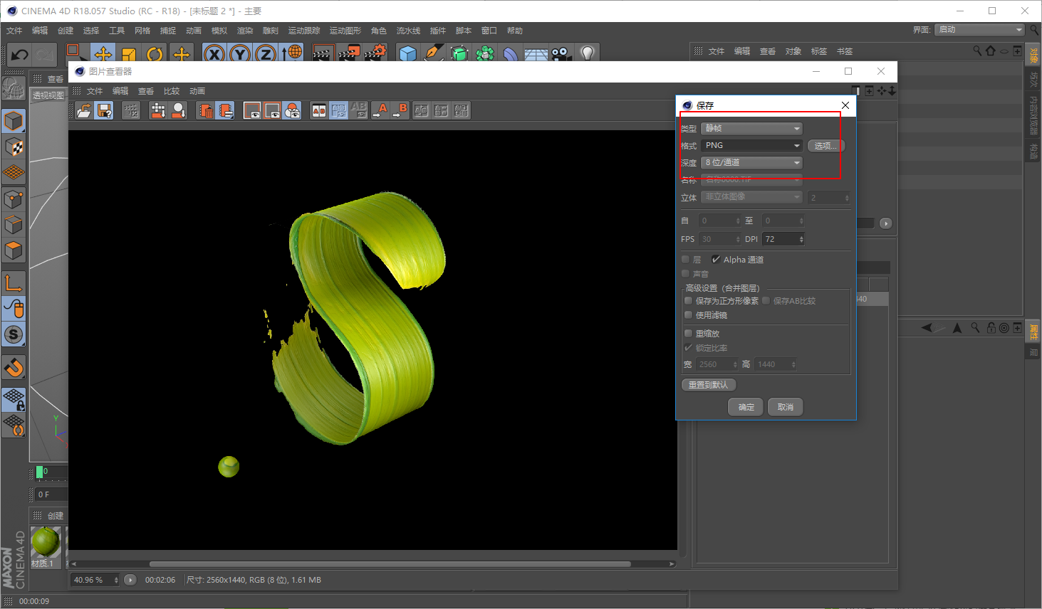Click the Texture mode checkered cube icon
1042x609 pixels.
pos(14,147)
